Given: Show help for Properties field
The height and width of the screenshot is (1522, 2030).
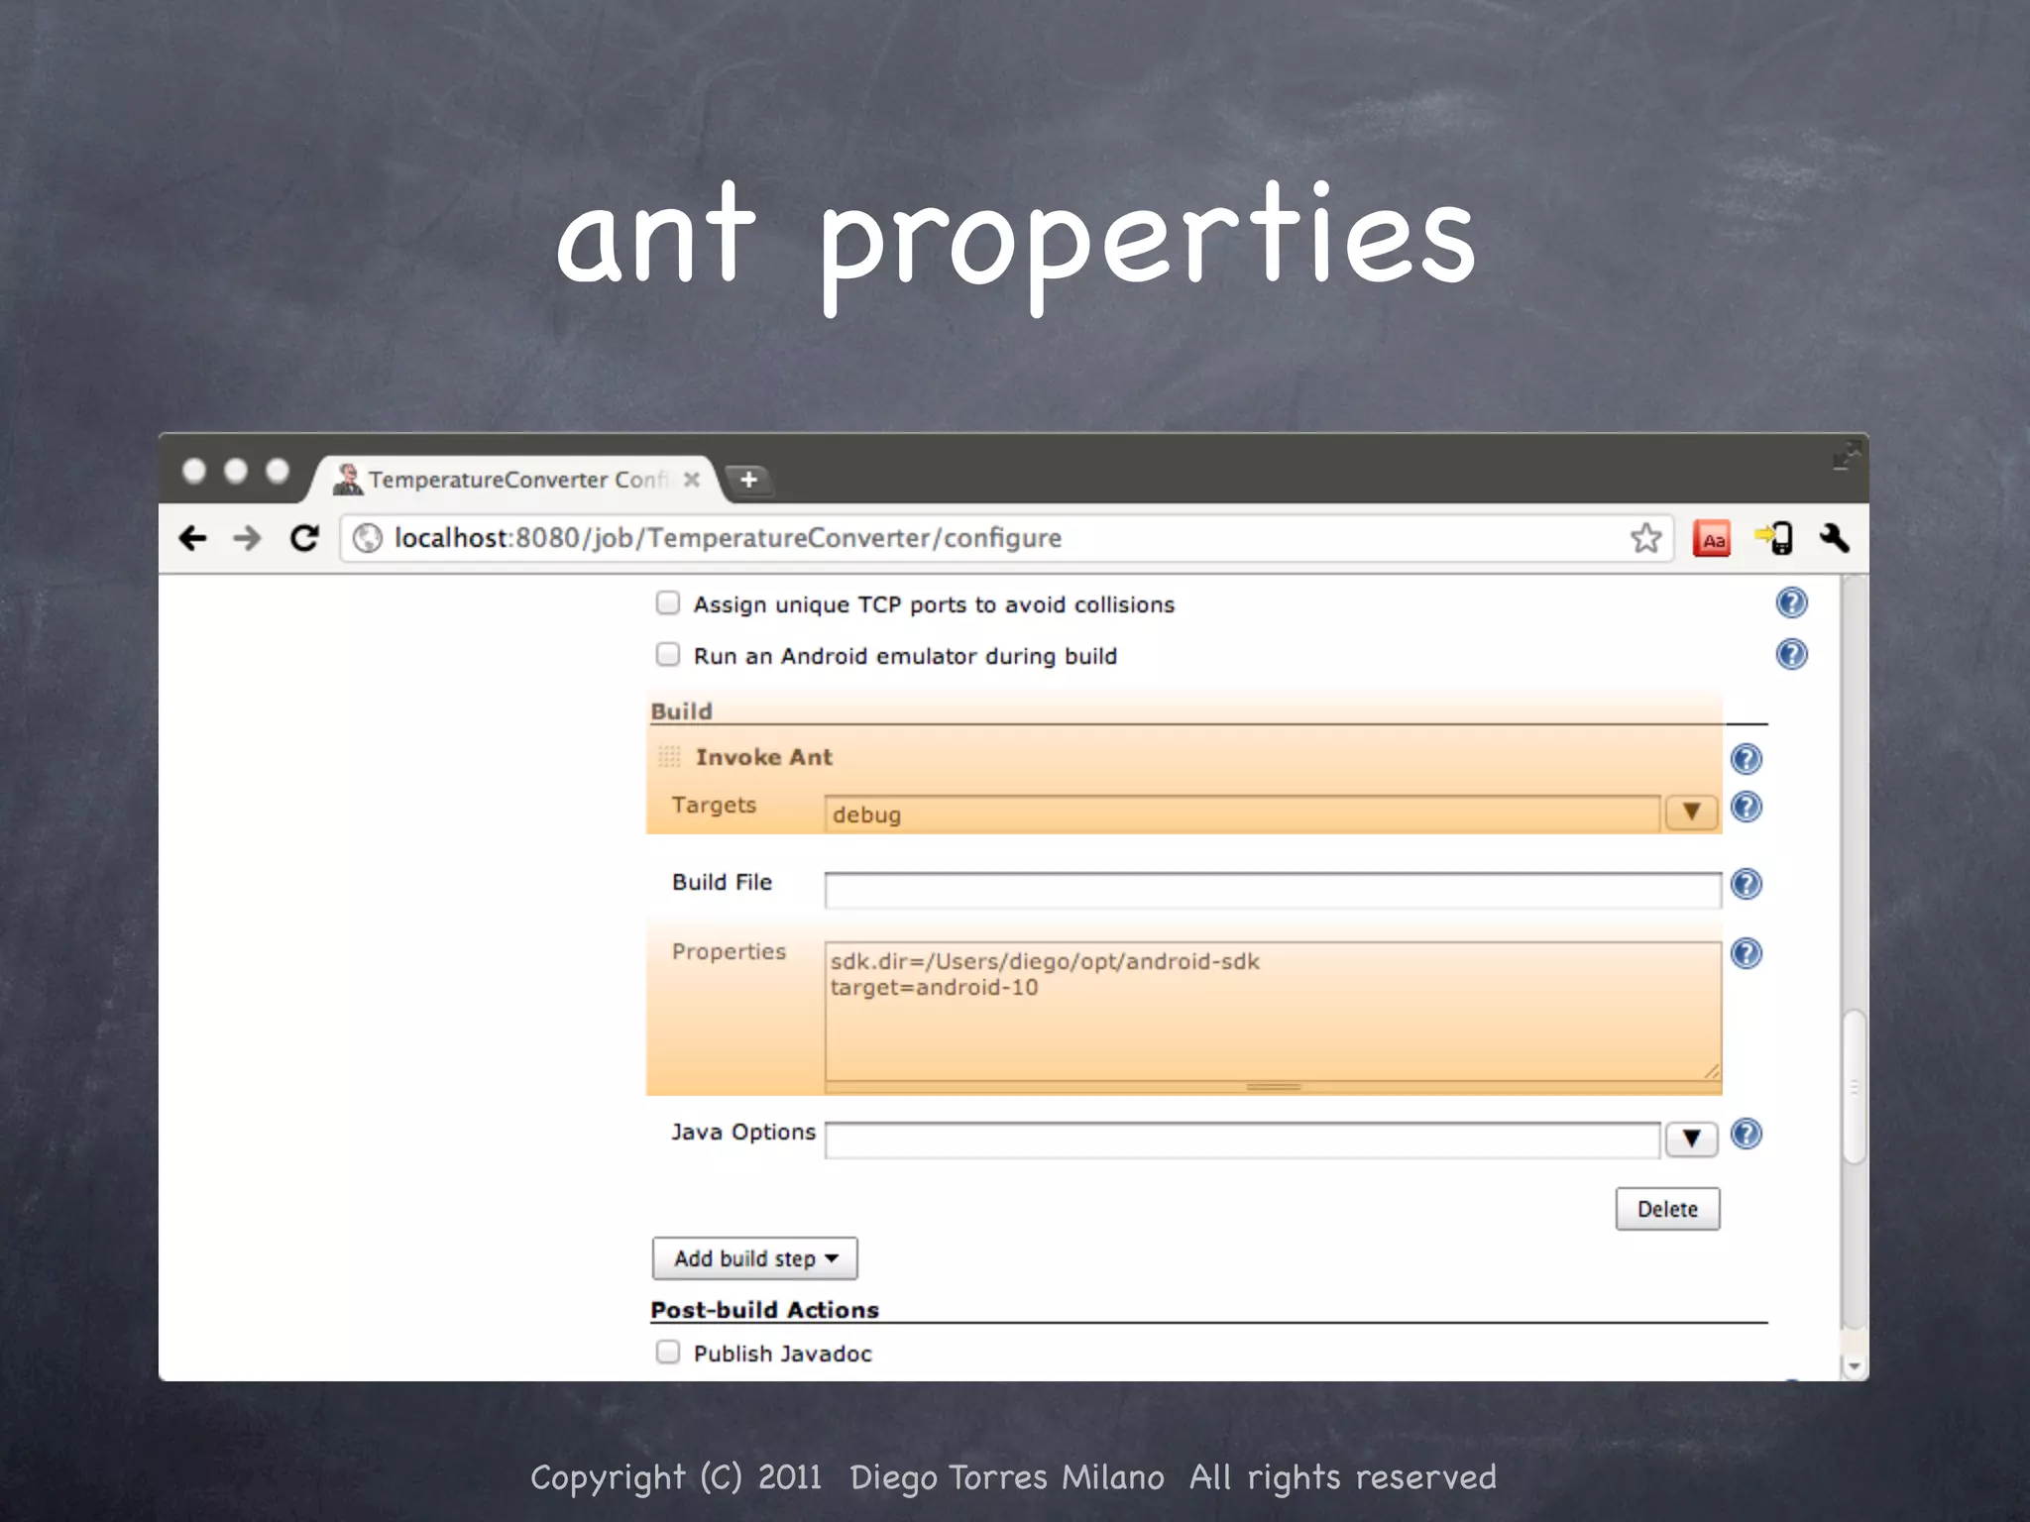Looking at the screenshot, I should [x=1746, y=953].
